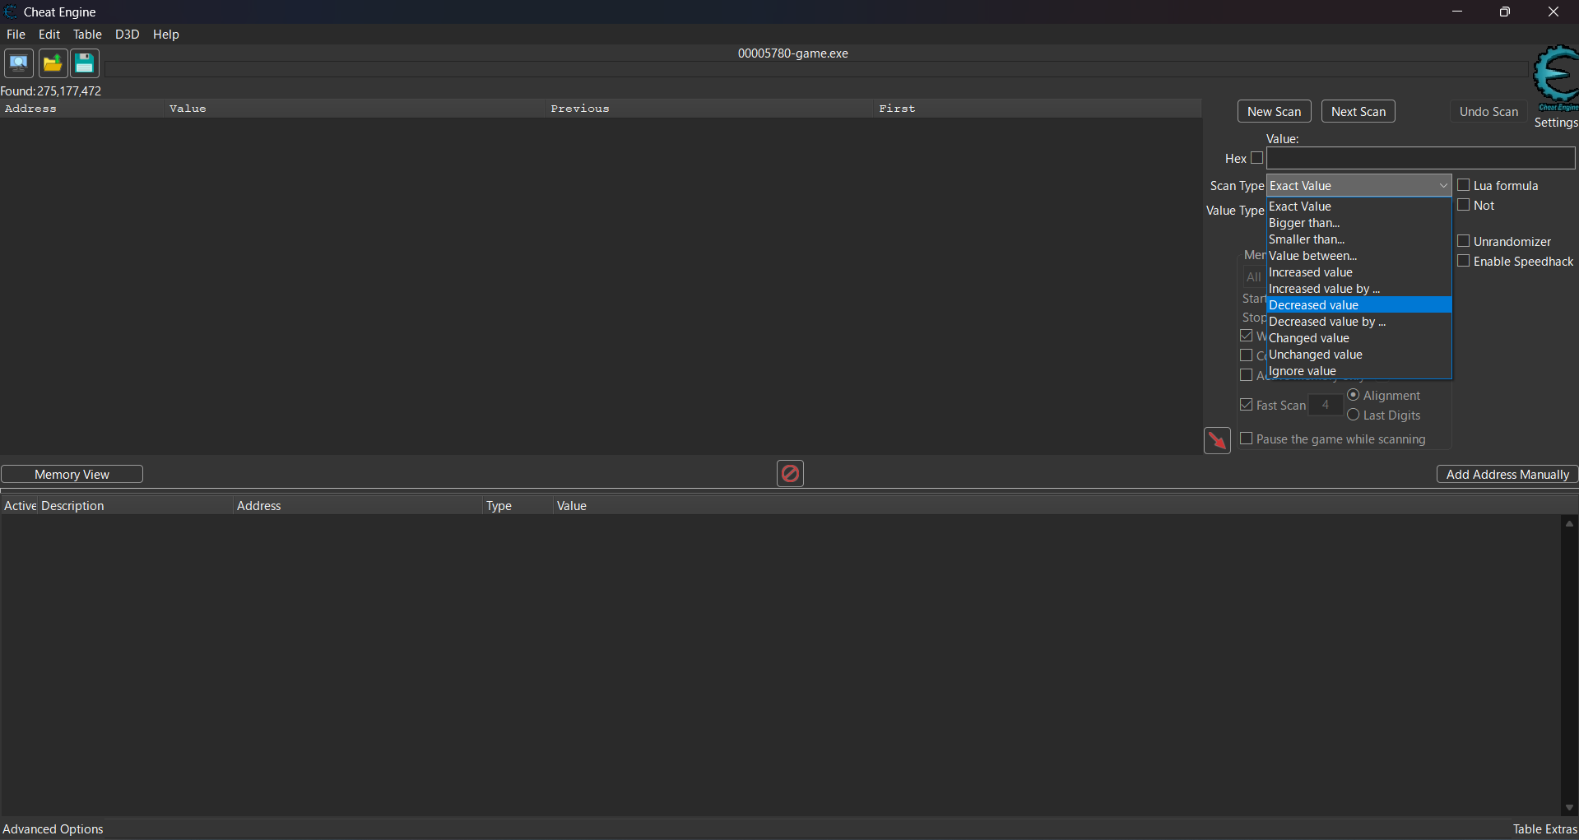Open the Table menu
Screen dimensions: 1579x840
[x=87, y=35]
